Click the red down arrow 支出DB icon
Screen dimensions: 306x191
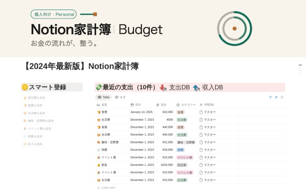point(163,88)
